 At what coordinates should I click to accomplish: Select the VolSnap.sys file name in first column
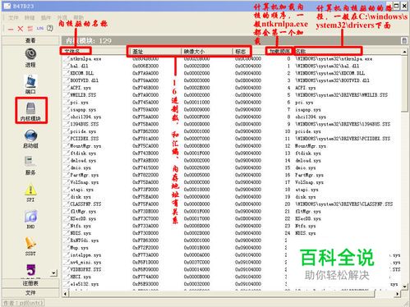(84, 182)
